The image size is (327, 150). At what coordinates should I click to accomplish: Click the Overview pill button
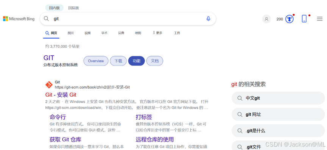pyautogui.click(x=96, y=61)
